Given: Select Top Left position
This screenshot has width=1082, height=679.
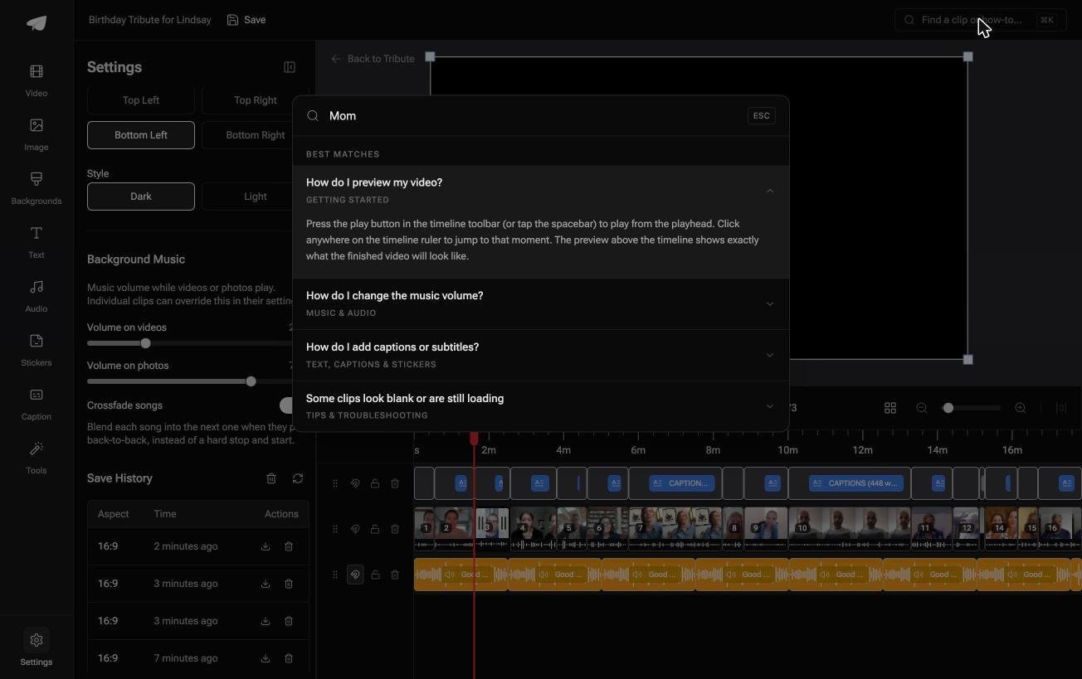Looking at the screenshot, I should coord(141,100).
